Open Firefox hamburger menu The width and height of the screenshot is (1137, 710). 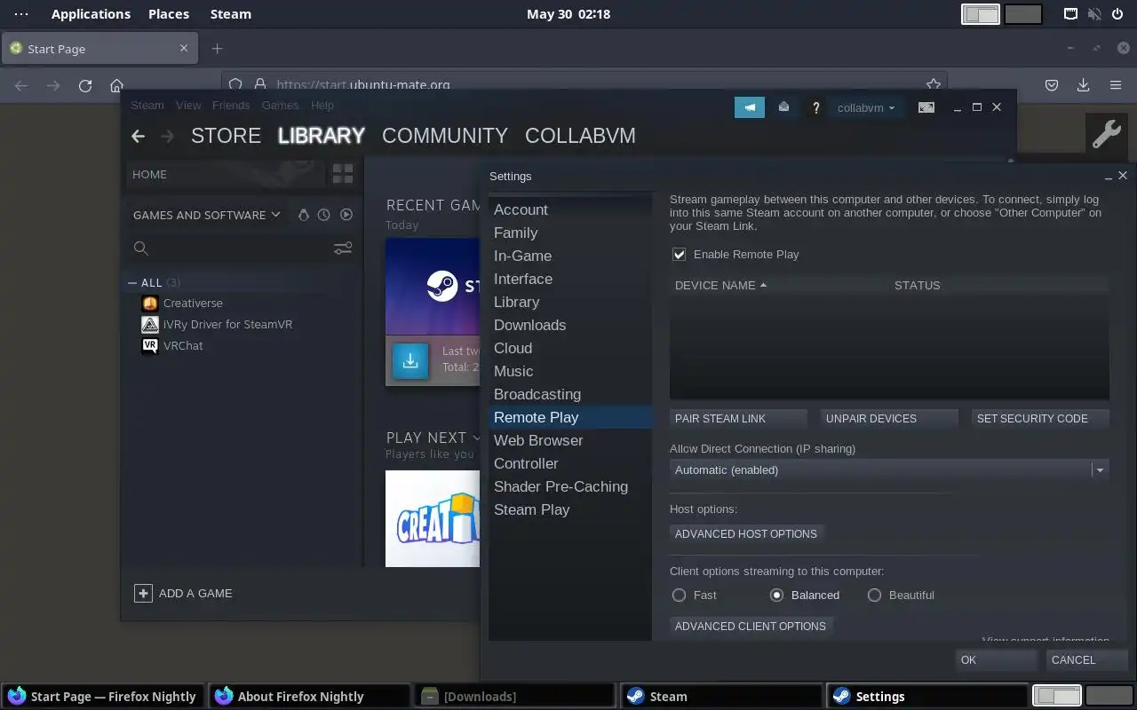(1116, 85)
